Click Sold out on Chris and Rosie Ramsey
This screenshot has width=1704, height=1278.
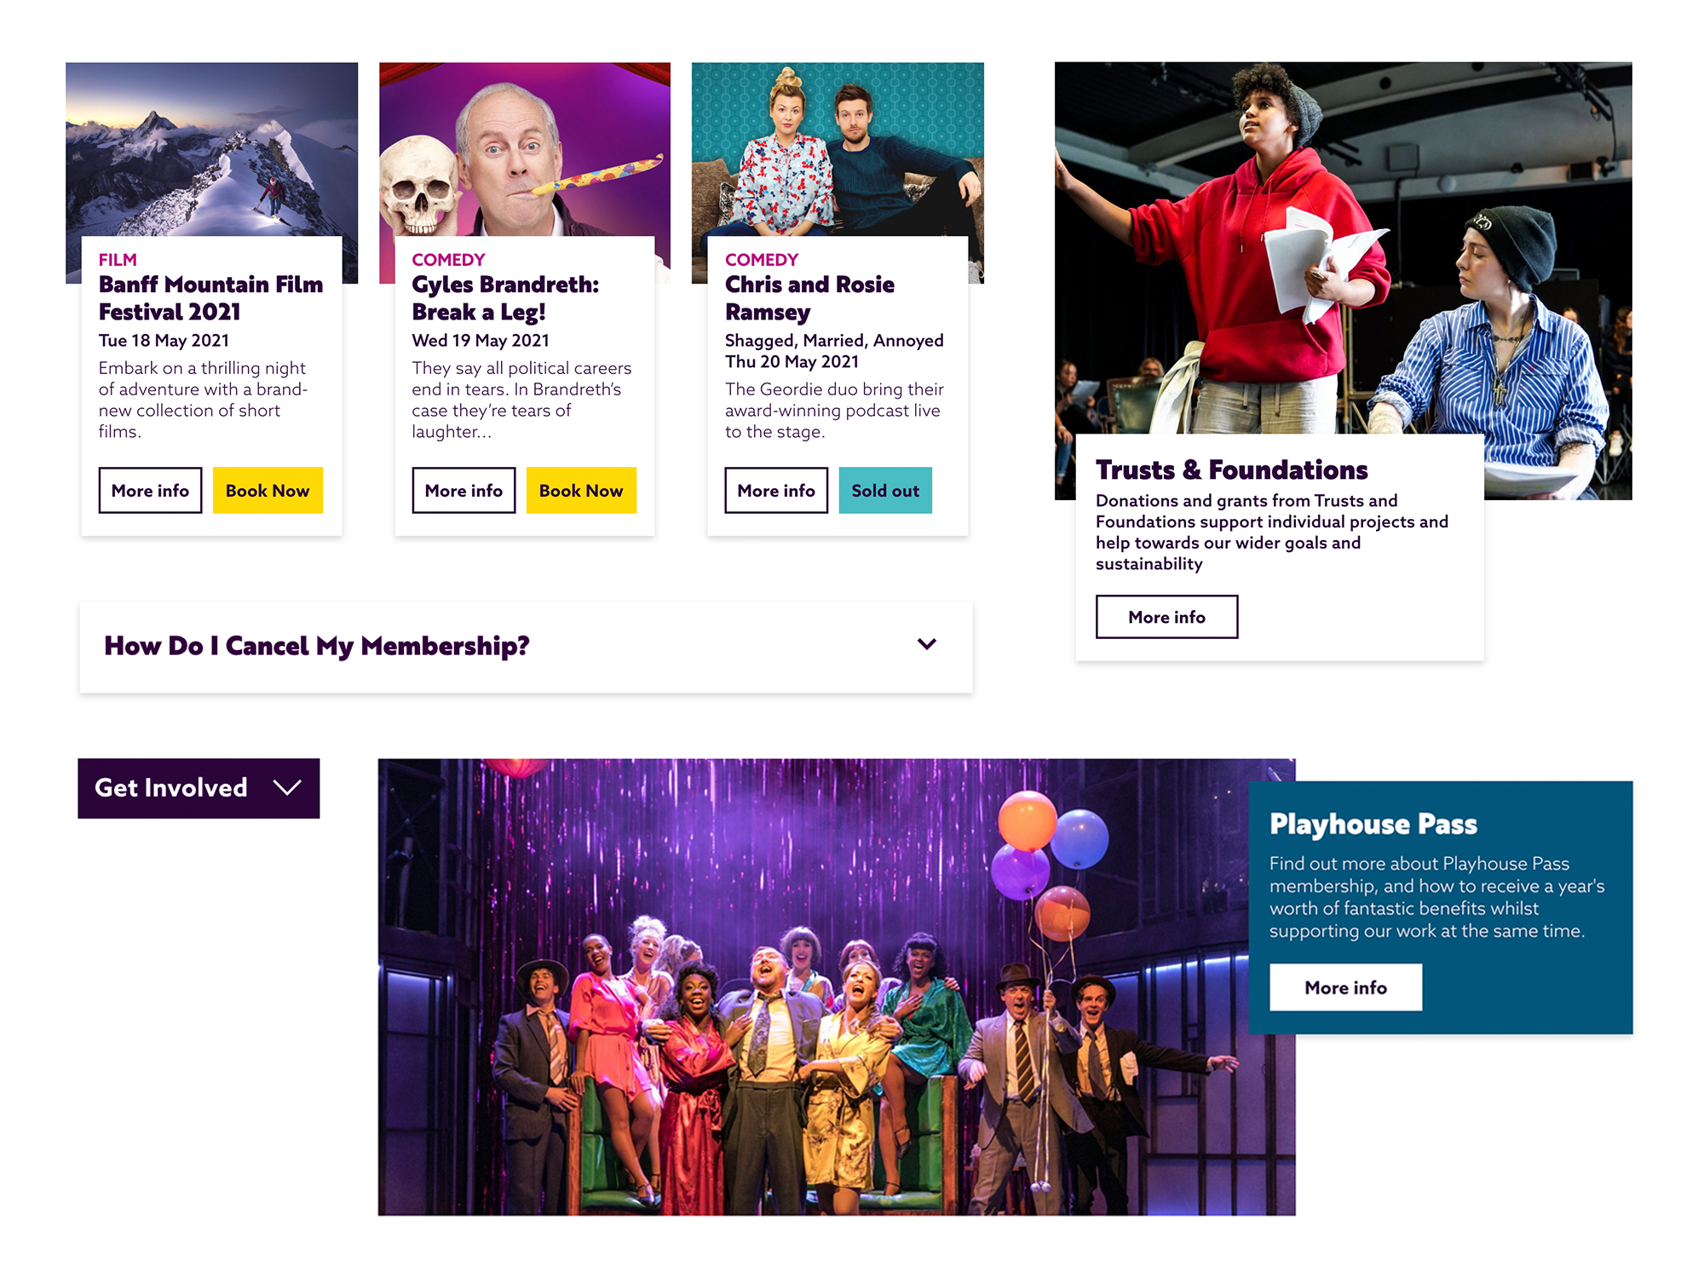click(x=885, y=490)
